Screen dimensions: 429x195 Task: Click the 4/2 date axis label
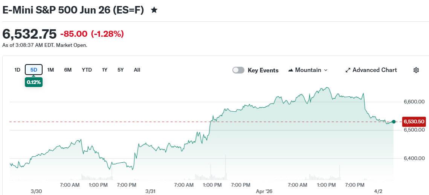[x=378, y=192]
